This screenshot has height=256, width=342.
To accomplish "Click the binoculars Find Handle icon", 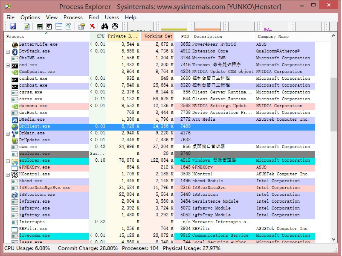I will pos(105,26).
